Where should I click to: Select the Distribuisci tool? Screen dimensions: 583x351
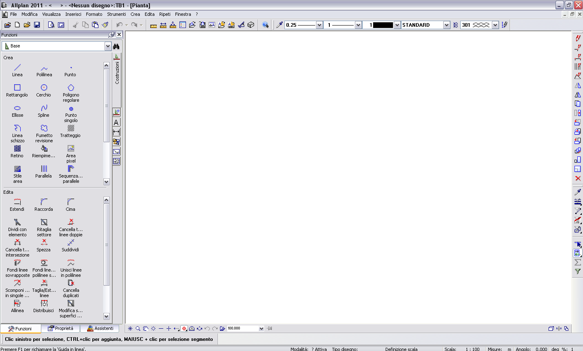[44, 306]
